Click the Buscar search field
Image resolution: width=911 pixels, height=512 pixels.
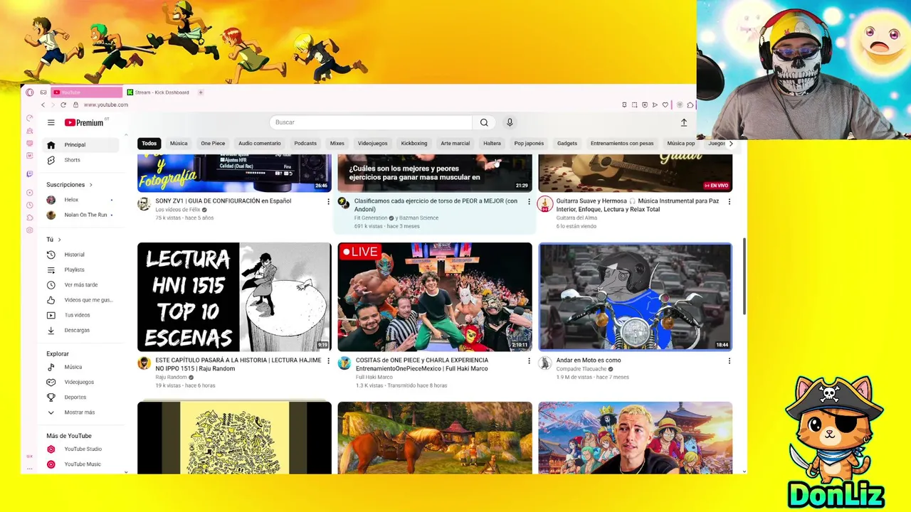pos(371,122)
